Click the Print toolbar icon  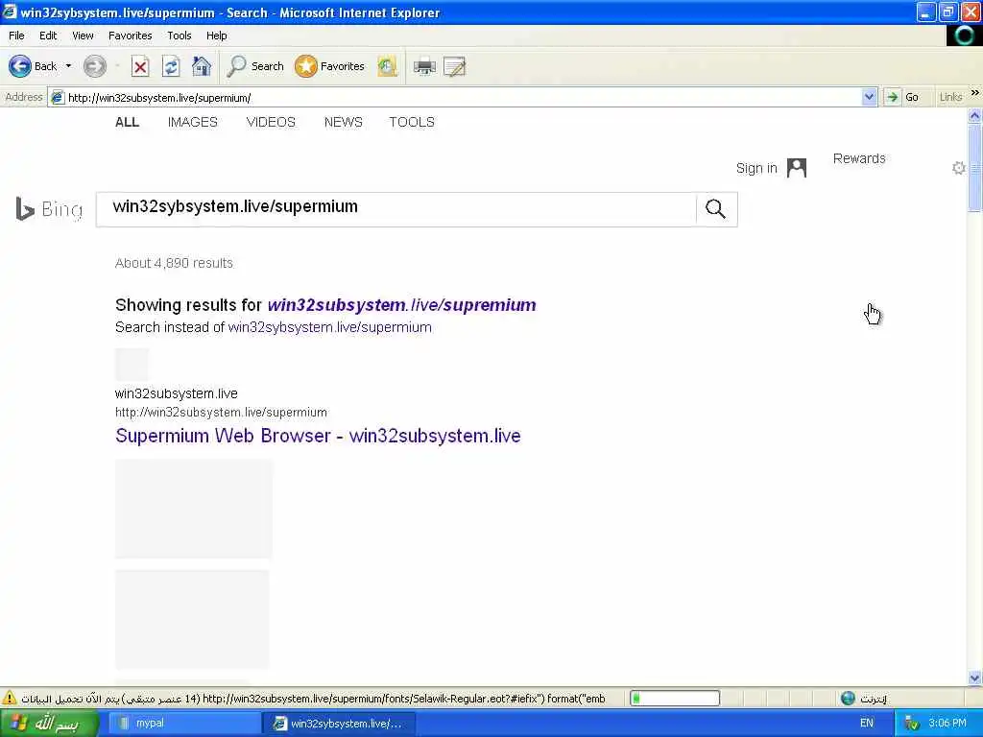(x=424, y=66)
